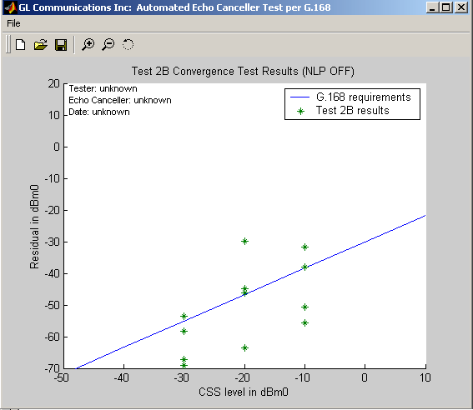
Task: Select the Residual in dBm0 axis label
Action: [x=34, y=227]
